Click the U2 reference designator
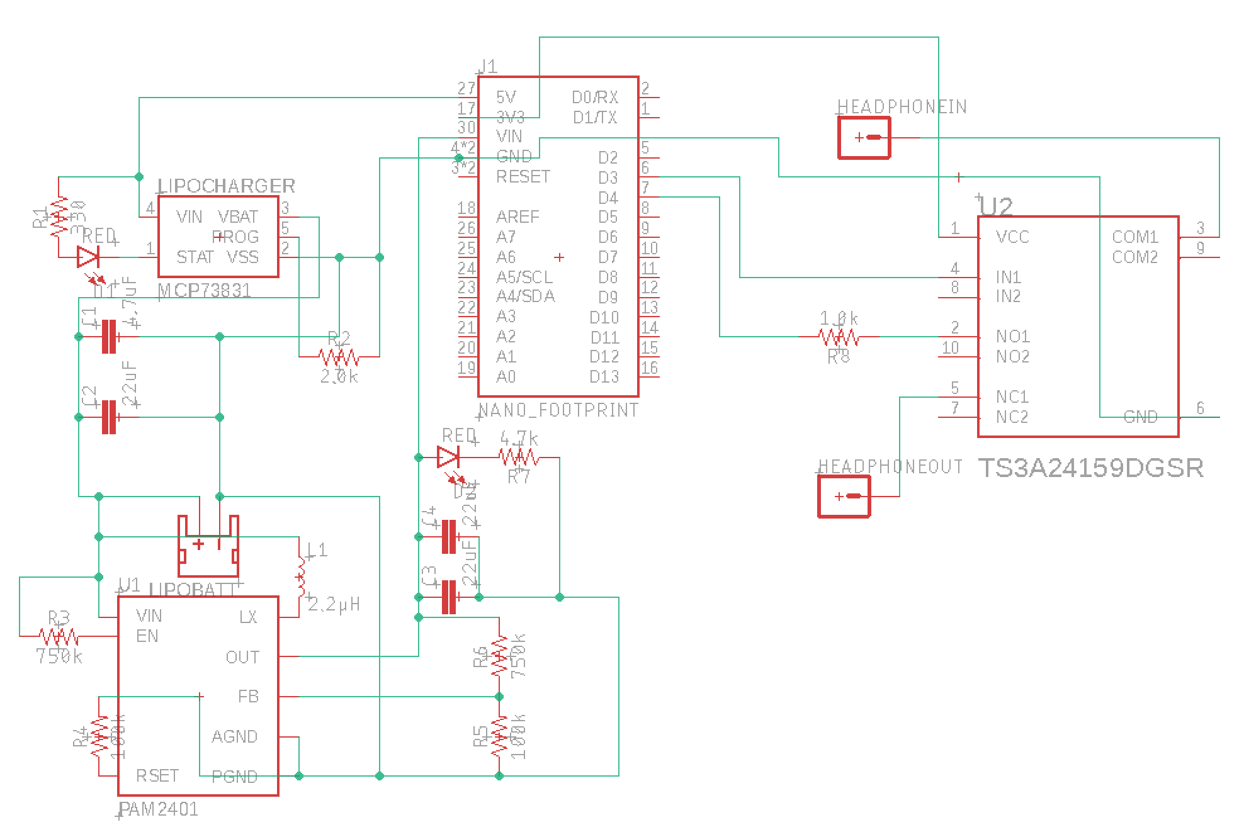The image size is (1244, 832). pos(997,206)
